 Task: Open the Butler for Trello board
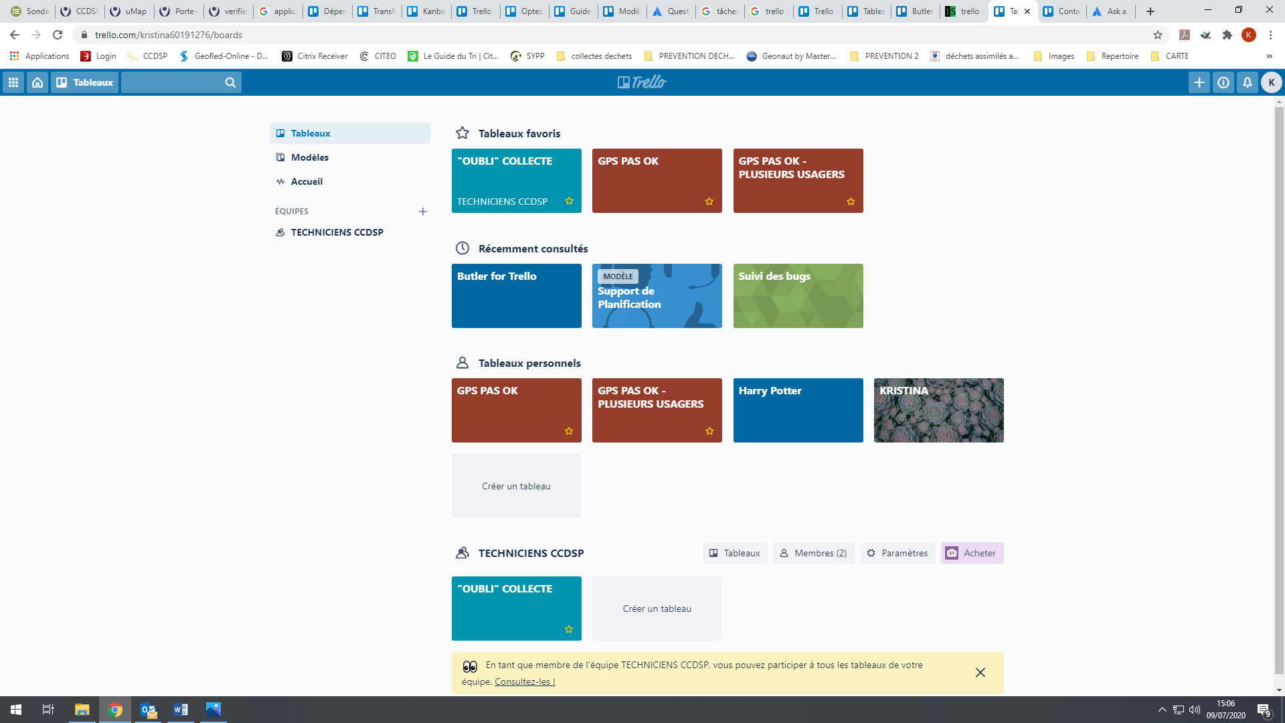click(517, 296)
